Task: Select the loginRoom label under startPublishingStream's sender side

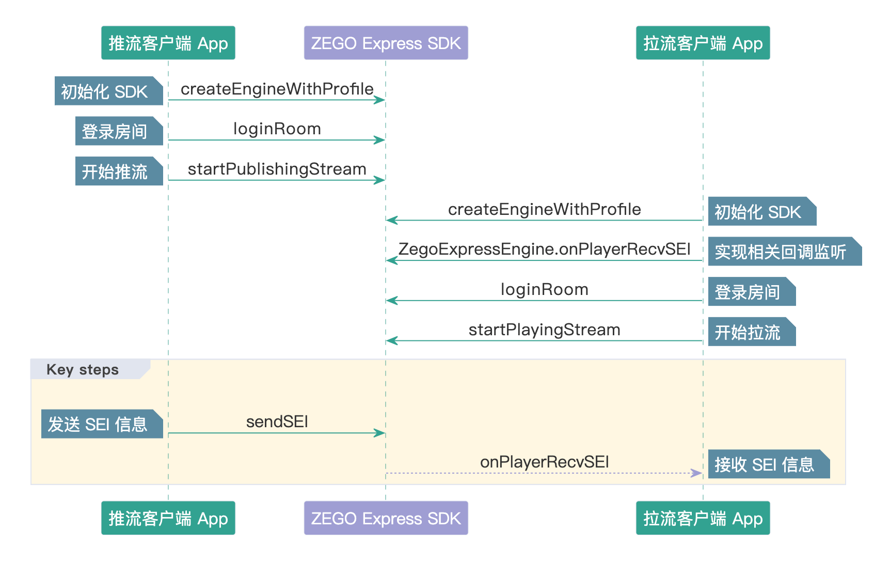Action: pyautogui.click(x=277, y=129)
